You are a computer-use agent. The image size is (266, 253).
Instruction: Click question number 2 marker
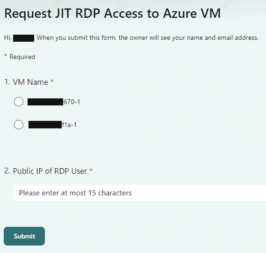(x=7, y=171)
